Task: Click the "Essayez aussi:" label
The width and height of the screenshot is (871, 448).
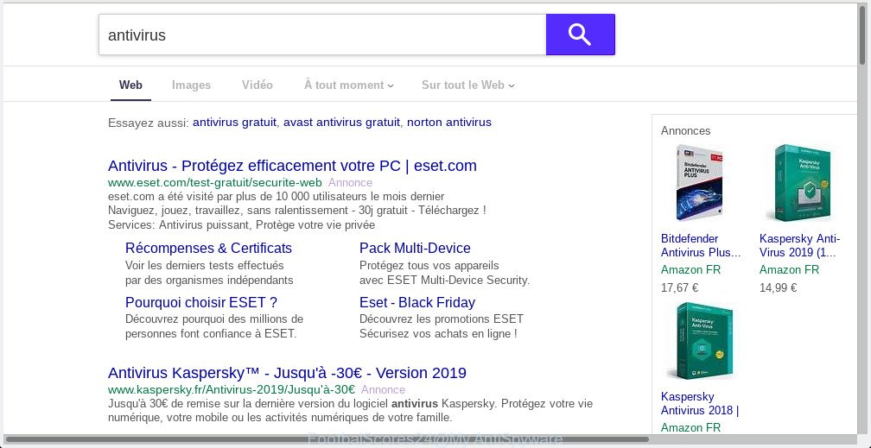Action: (149, 122)
